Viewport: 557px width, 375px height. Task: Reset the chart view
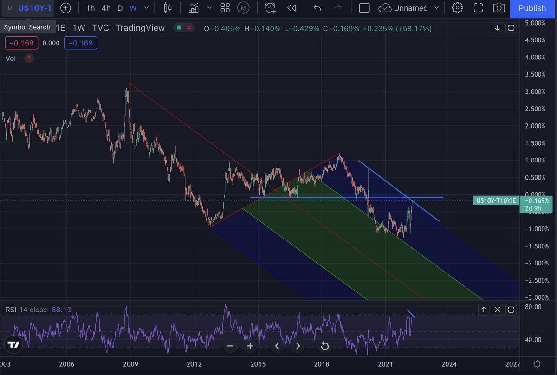[x=325, y=346]
